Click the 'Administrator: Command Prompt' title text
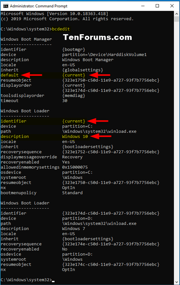 (38, 6)
